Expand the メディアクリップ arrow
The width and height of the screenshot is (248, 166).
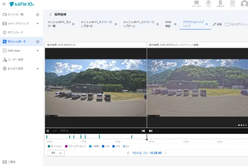pyautogui.click(x=38, y=24)
